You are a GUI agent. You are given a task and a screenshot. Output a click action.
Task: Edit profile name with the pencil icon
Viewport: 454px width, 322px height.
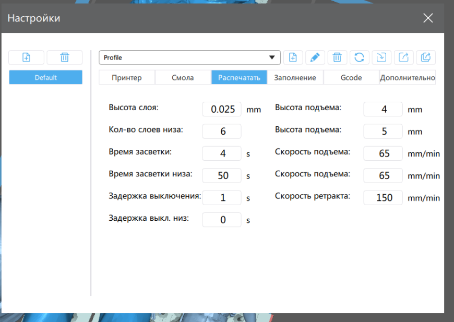point(315,57)
